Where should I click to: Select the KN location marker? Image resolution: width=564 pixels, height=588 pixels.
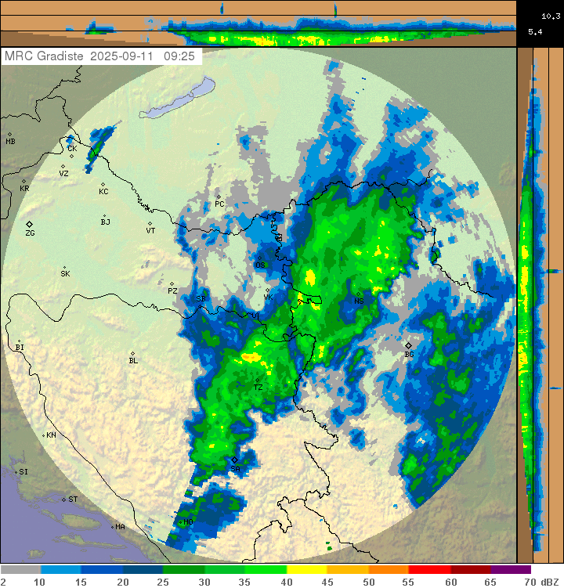tap(43, 435)
